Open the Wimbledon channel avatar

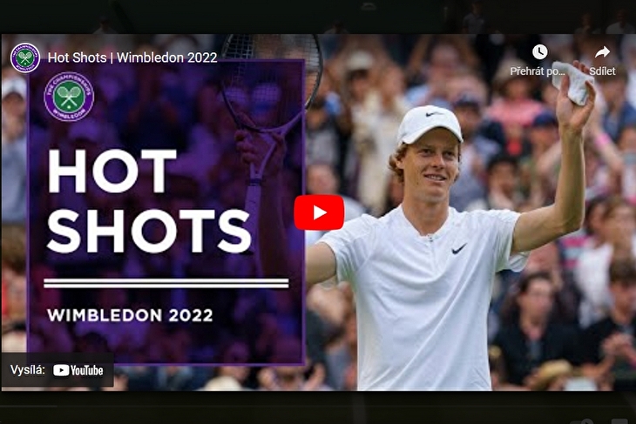tap(25, 57)
